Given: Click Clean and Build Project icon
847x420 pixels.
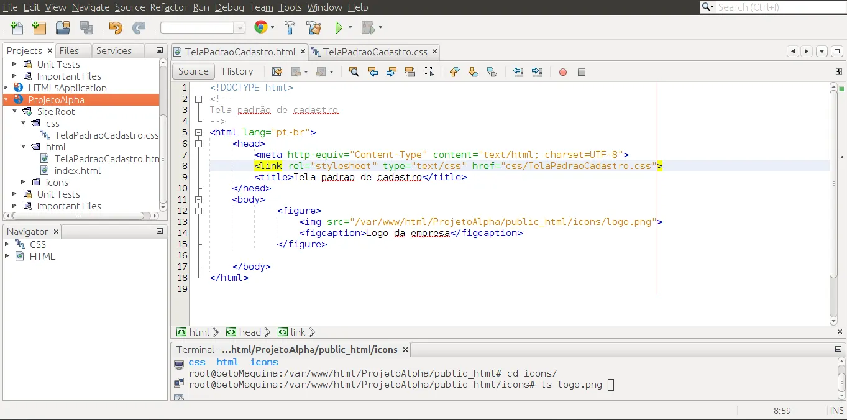Looking at the screenshot, I should [x=314, y=27].
